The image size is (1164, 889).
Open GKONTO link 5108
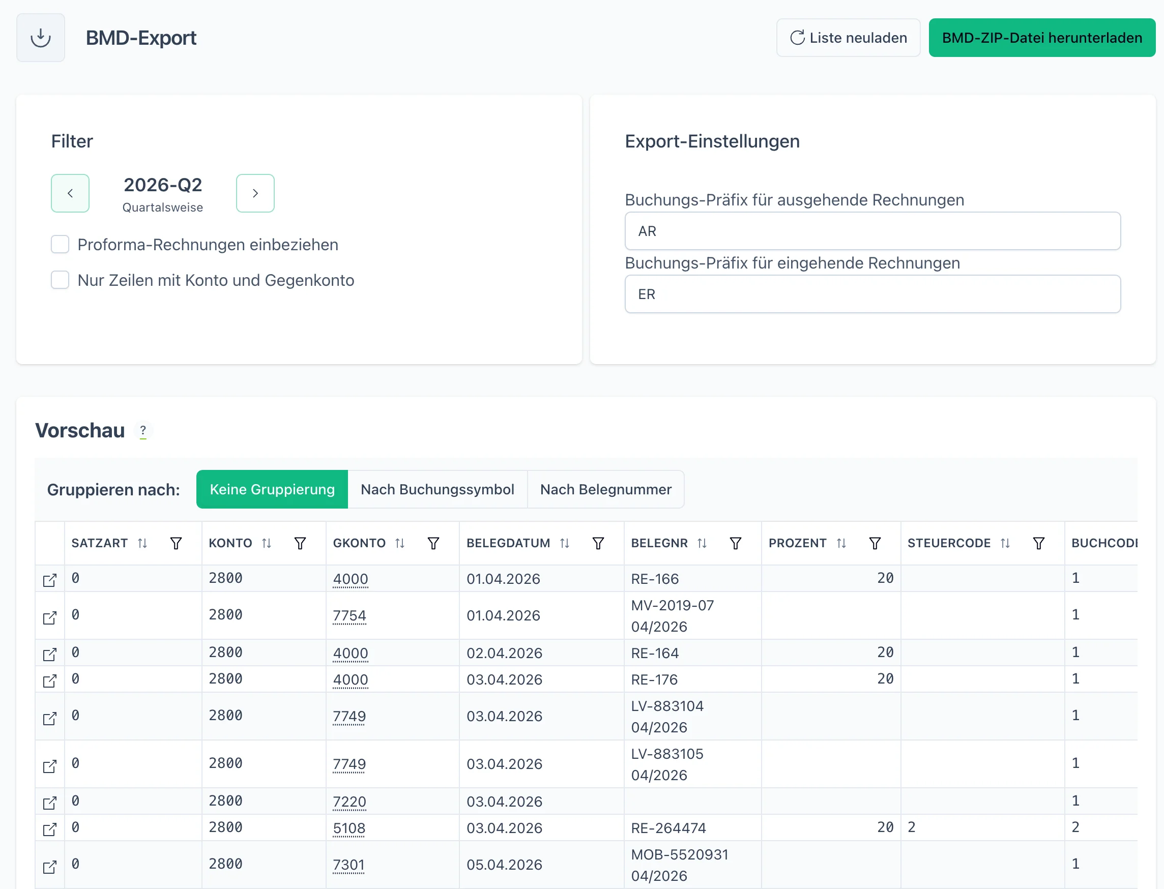pos(349,828)
